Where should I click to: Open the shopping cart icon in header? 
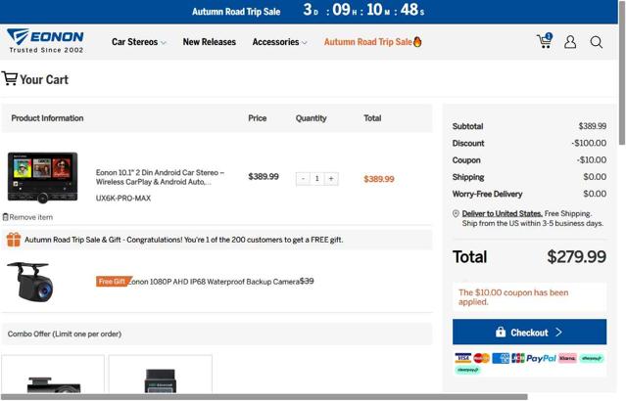[x=545, y=41]
